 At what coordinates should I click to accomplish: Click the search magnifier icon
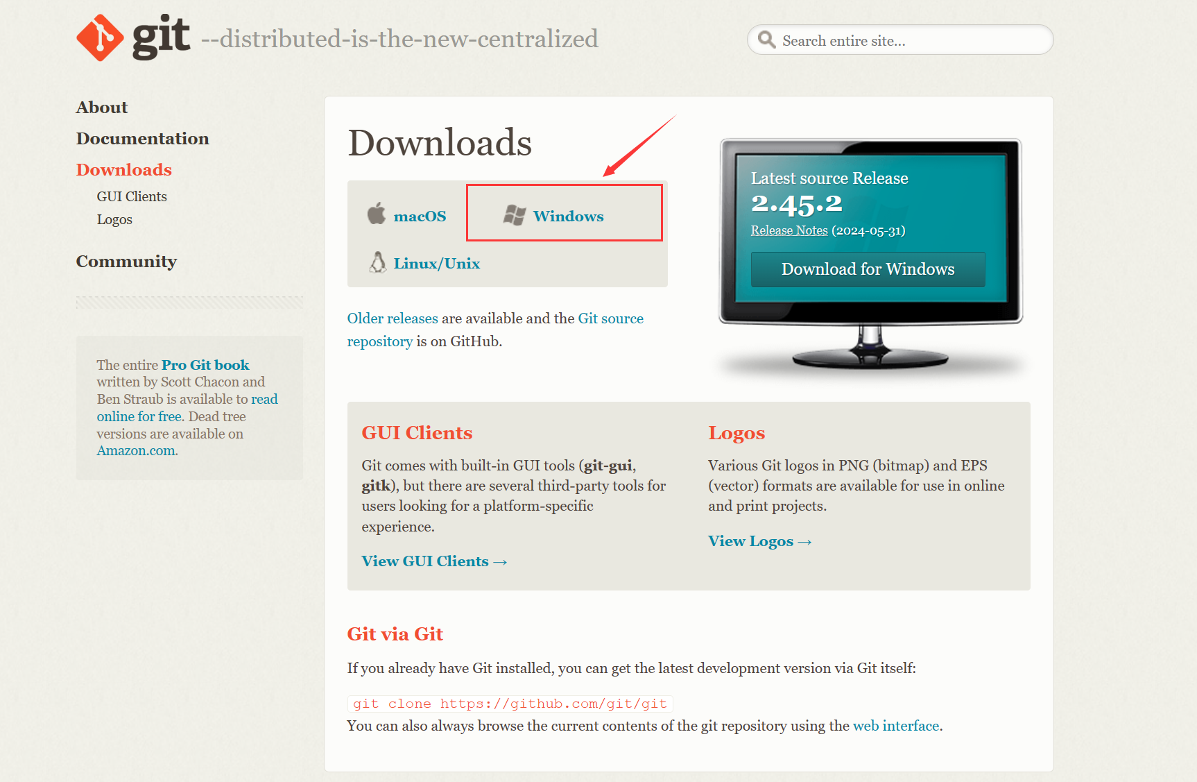(766, 40)
